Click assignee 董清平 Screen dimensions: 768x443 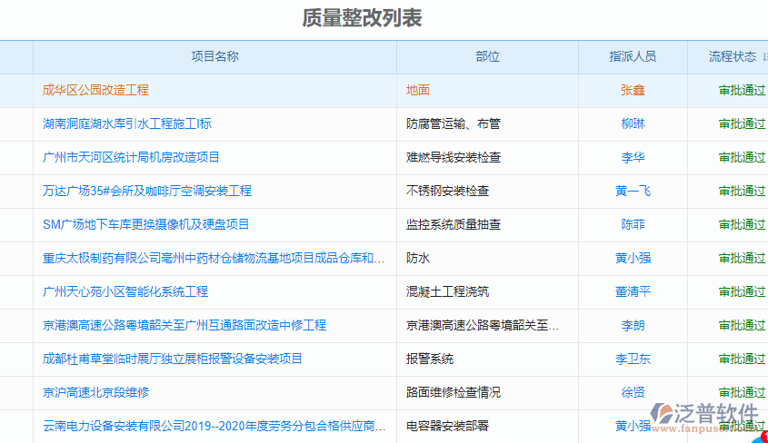point(633,292)
